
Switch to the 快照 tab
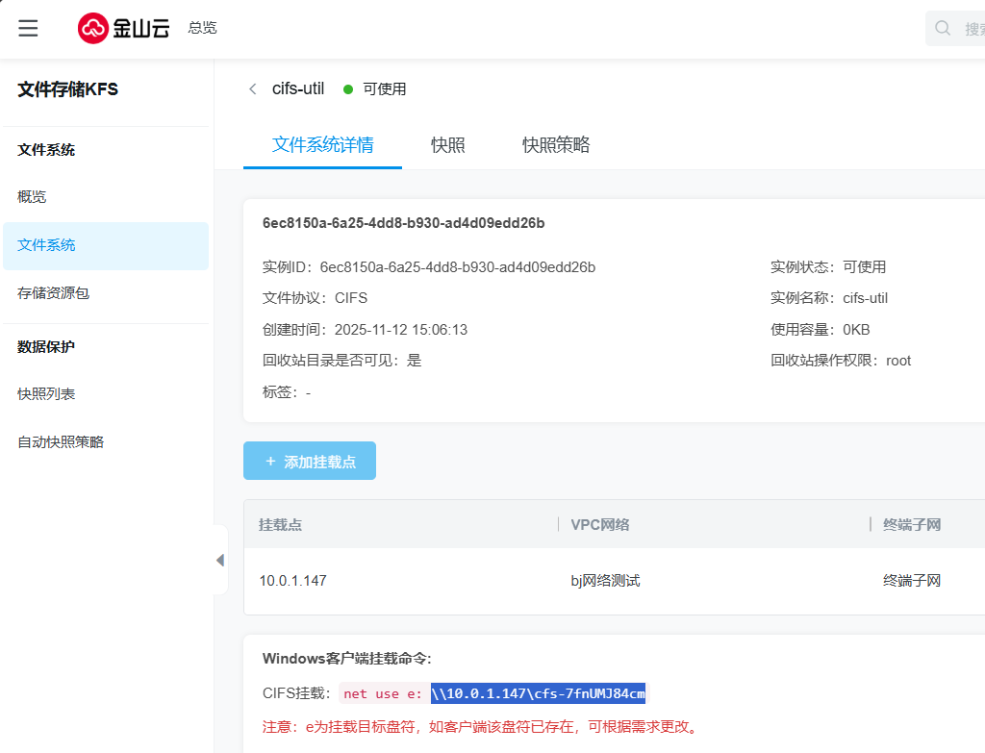(447, 145)
